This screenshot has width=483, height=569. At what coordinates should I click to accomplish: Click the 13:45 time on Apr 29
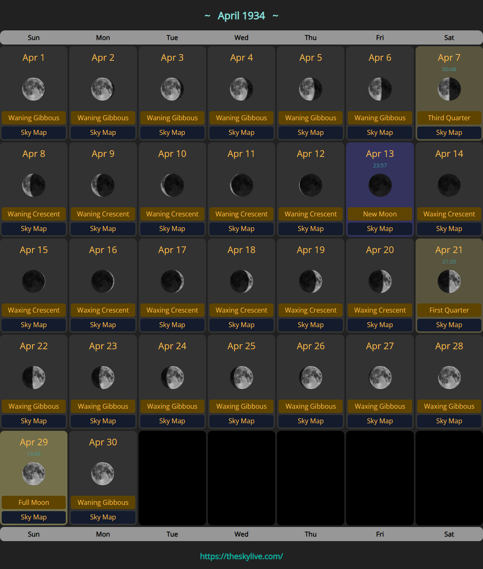34,454
